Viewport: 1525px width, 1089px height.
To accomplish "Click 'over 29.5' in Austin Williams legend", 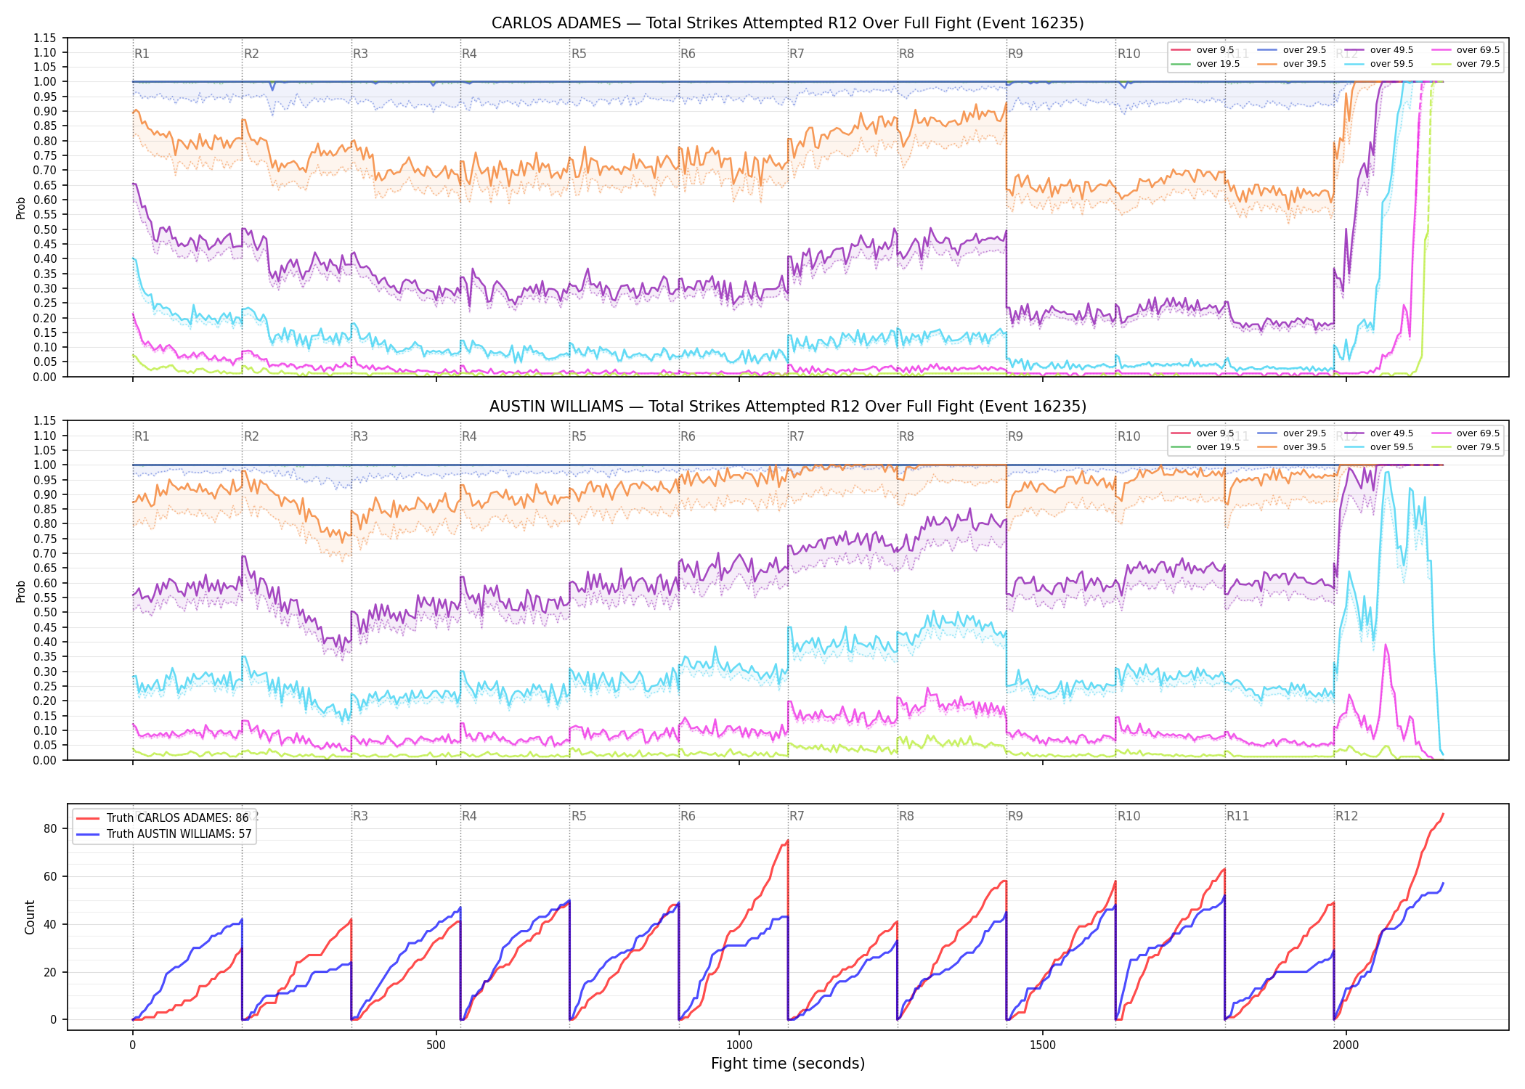I will [1304, 433].
